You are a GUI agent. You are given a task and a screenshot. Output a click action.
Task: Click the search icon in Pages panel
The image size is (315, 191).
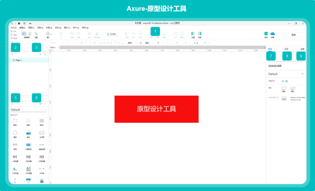(12, 54)
